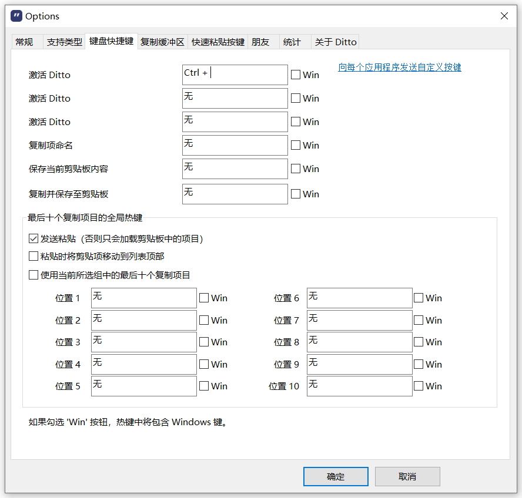This screenshot has width=522, height=498.
Task: Focus the 复制项命名 hotkey field
Action: (x=235, y=146)
